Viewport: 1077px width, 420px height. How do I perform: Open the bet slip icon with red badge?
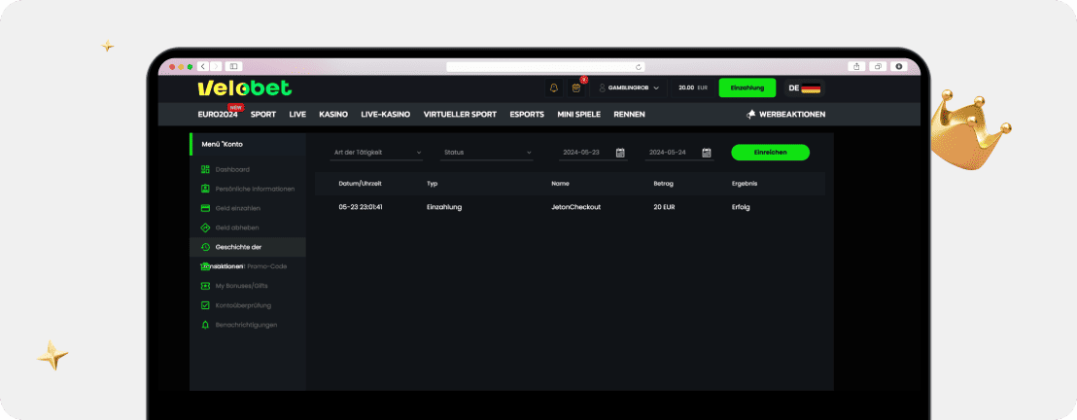(x=576, y=87)
